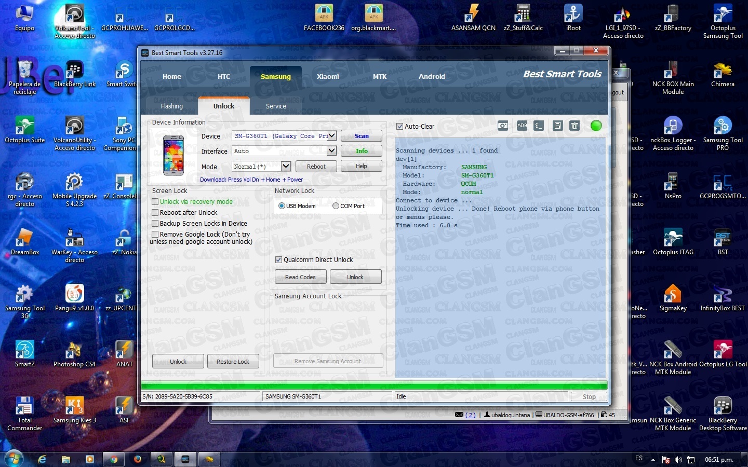The height and width of the screenshot is (467, 748).
Task: Open the Xiaomi tab
Action: [328, 76]
